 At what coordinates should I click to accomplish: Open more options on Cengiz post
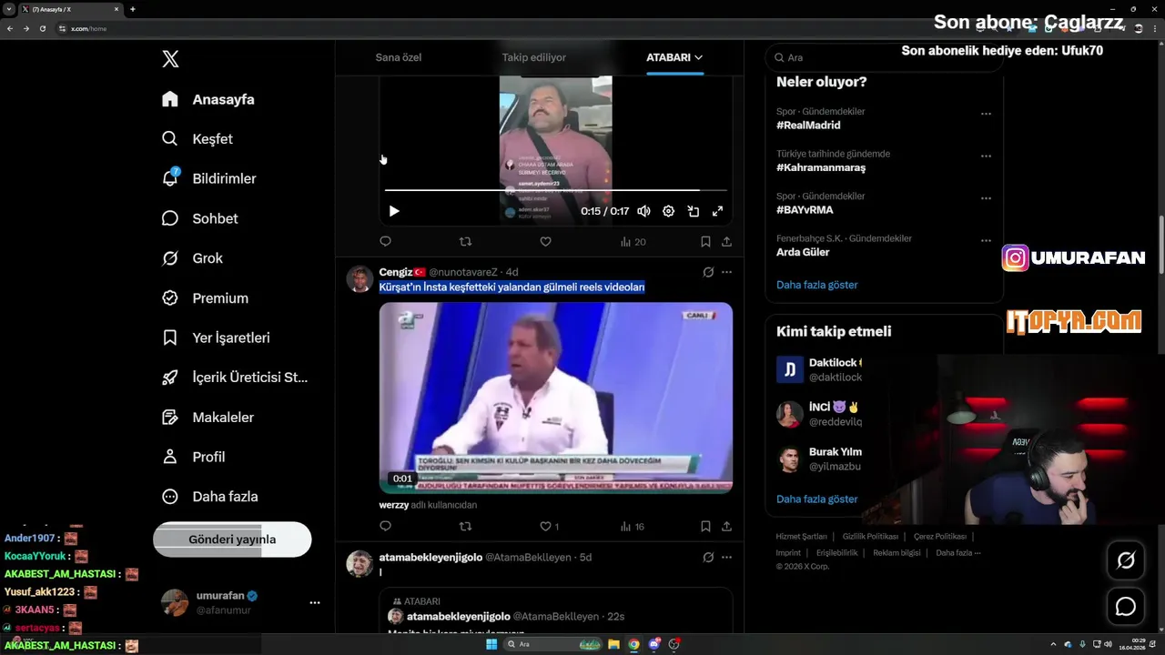tap(726, 272)
